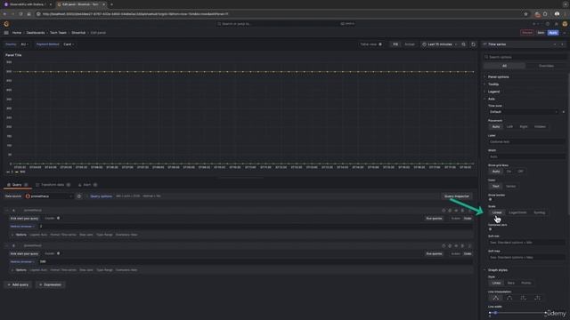The height and width of the screenshot is (320, 570).
Task: Reload the browser page
Action: pyautogui.click(x=20, y=14)
